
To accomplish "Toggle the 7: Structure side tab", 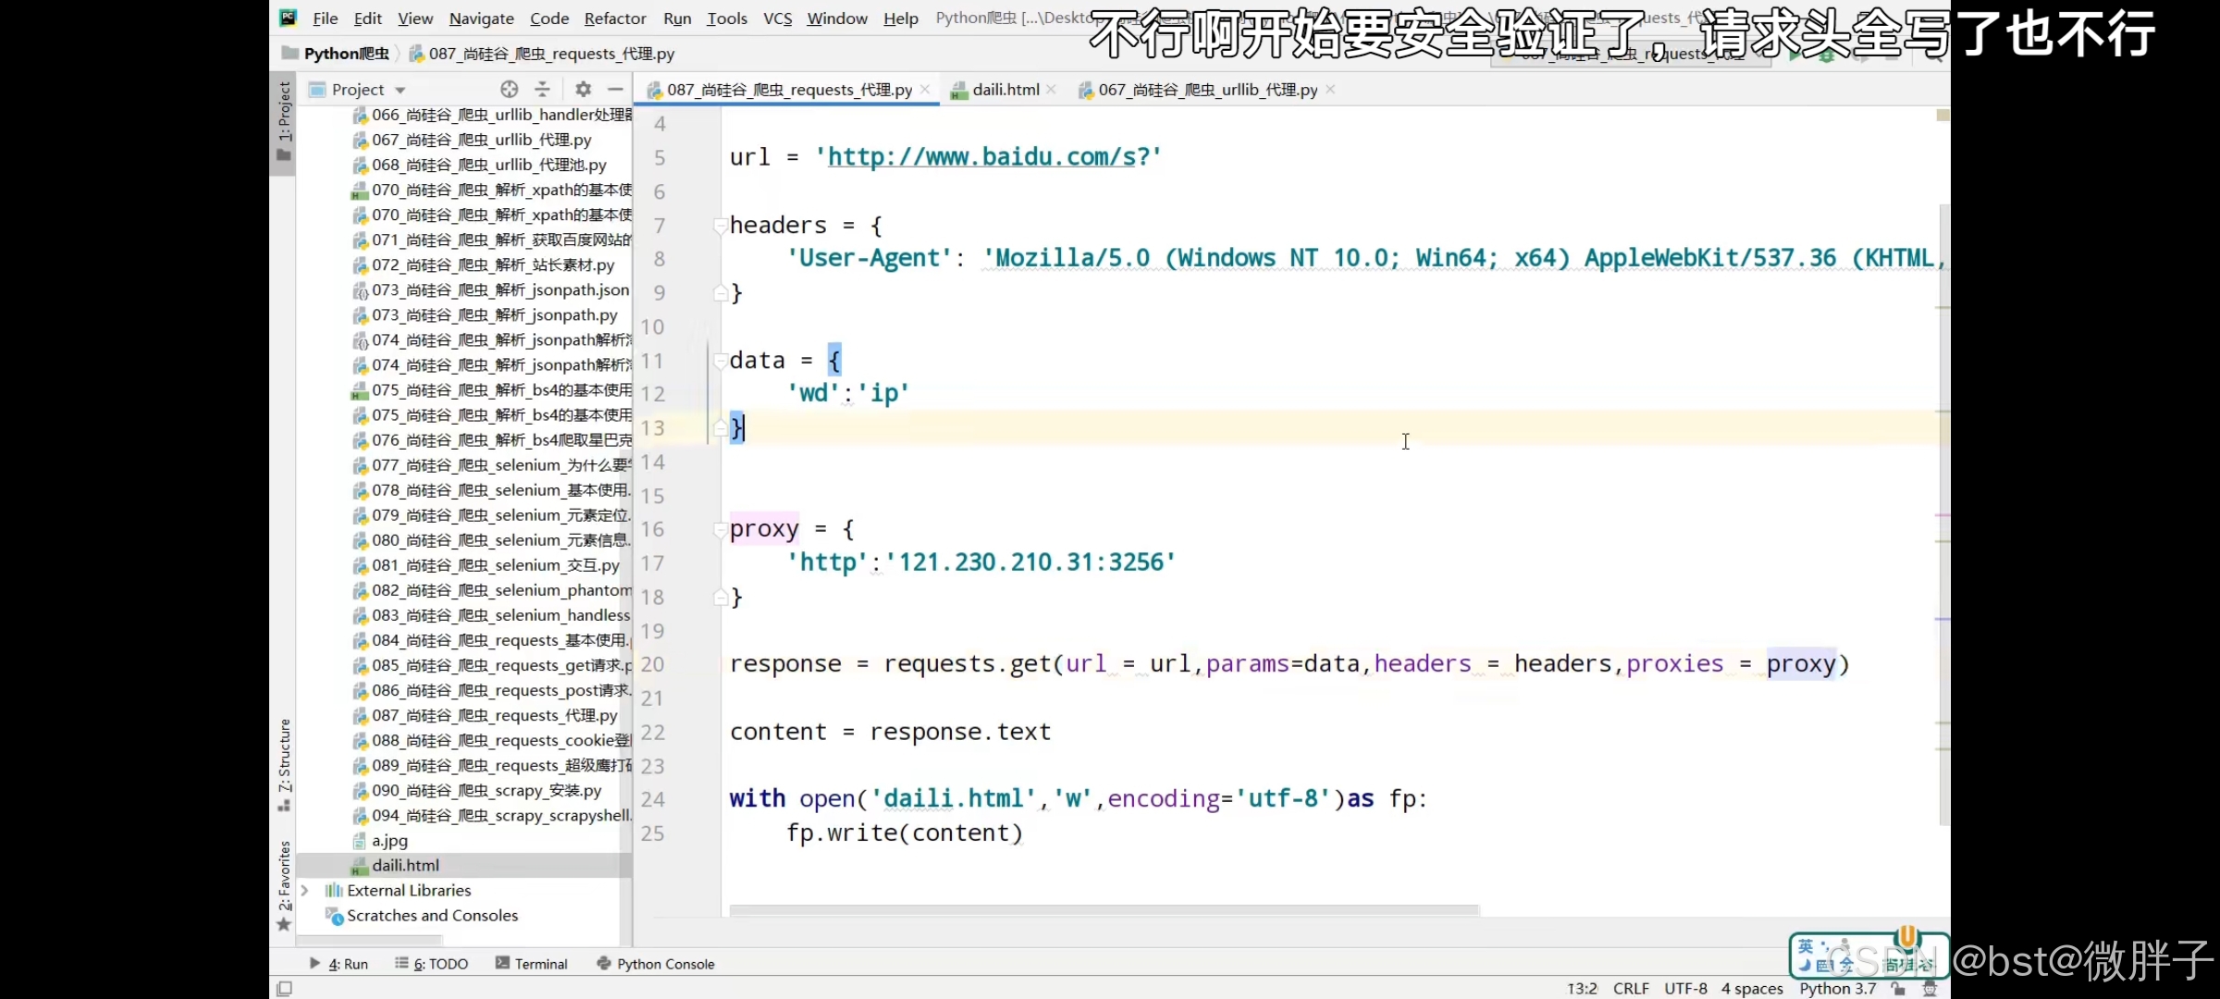I will [x=284, y=764].
